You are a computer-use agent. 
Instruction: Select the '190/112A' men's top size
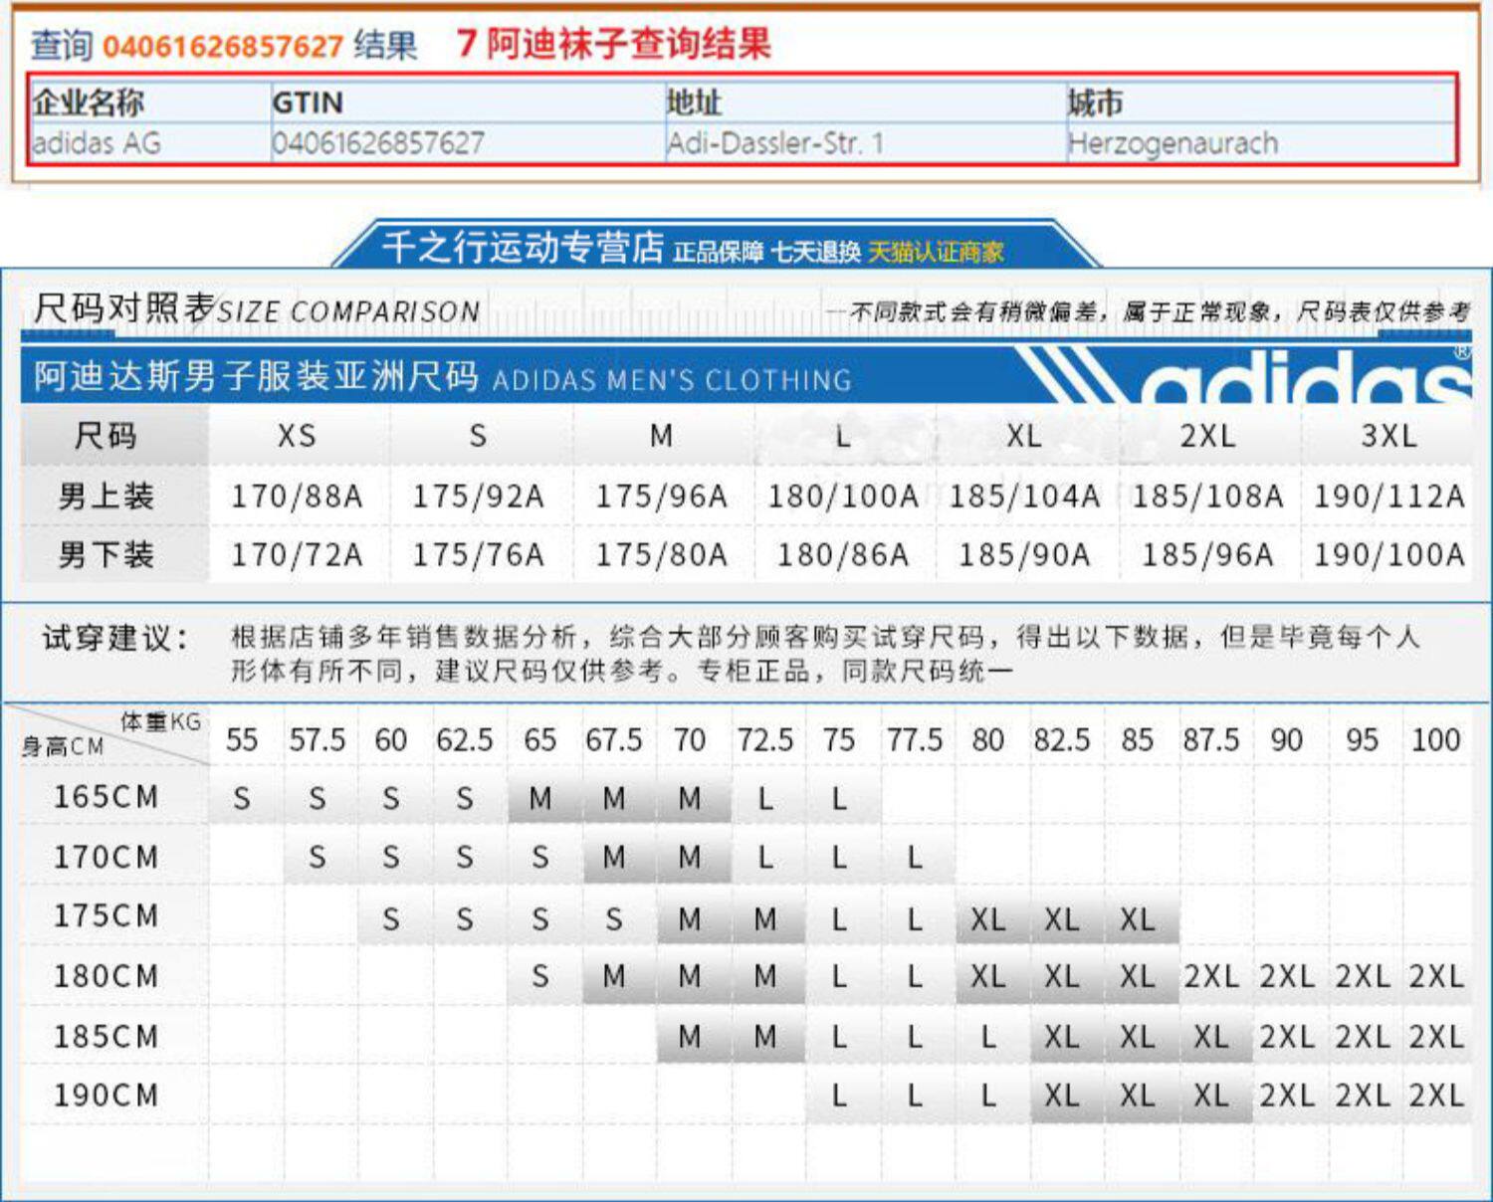tap(1389, 496)
